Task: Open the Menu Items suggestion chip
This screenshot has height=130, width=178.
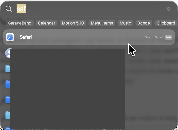Action: [102, 23]
